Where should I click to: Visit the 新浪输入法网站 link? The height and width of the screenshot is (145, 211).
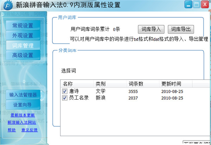click(22, 122)
